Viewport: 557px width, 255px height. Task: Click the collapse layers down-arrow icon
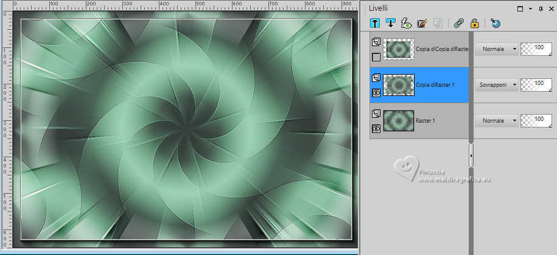[390, 23]
